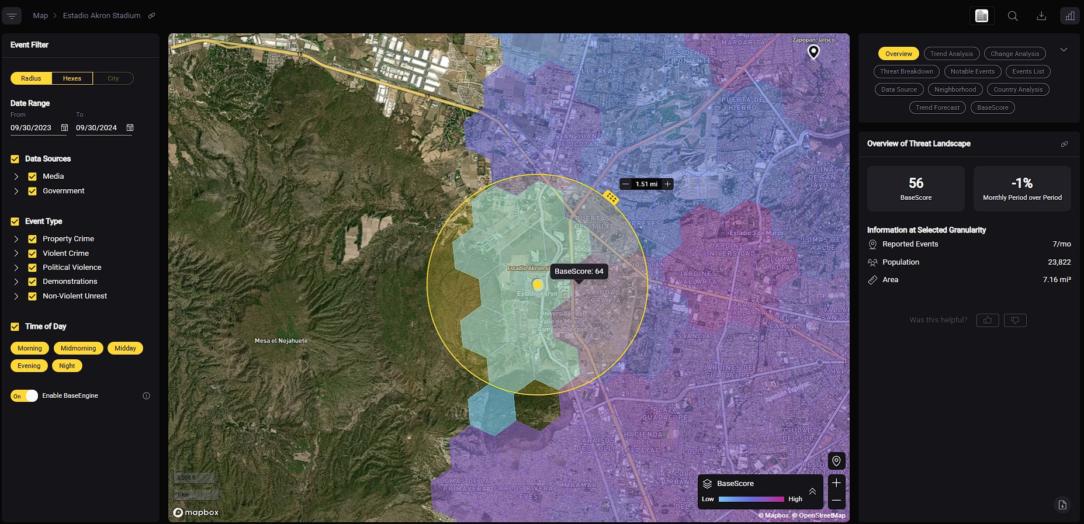This screenshot has height=524, width=1084.
Task: Copy link for Overview of Threat Landscape
Action: 1064,144
